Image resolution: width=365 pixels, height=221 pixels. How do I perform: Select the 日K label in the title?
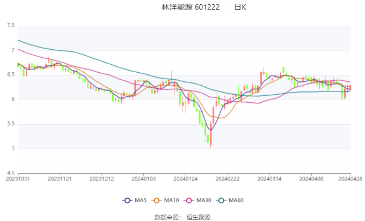click(x=240, y=7)
